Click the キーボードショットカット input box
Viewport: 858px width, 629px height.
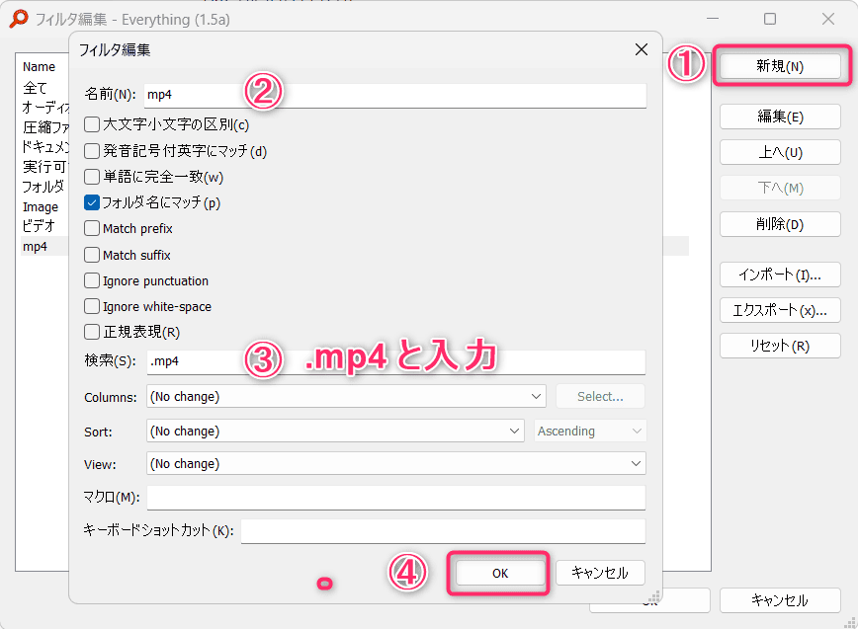coord(442,531)
